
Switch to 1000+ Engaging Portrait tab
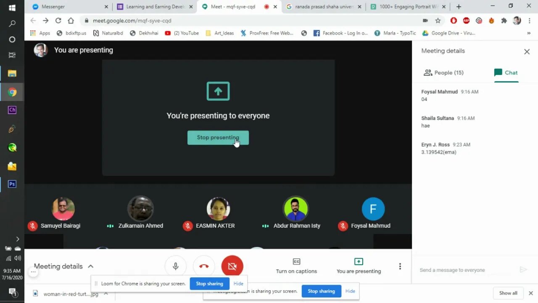(408, 7)
